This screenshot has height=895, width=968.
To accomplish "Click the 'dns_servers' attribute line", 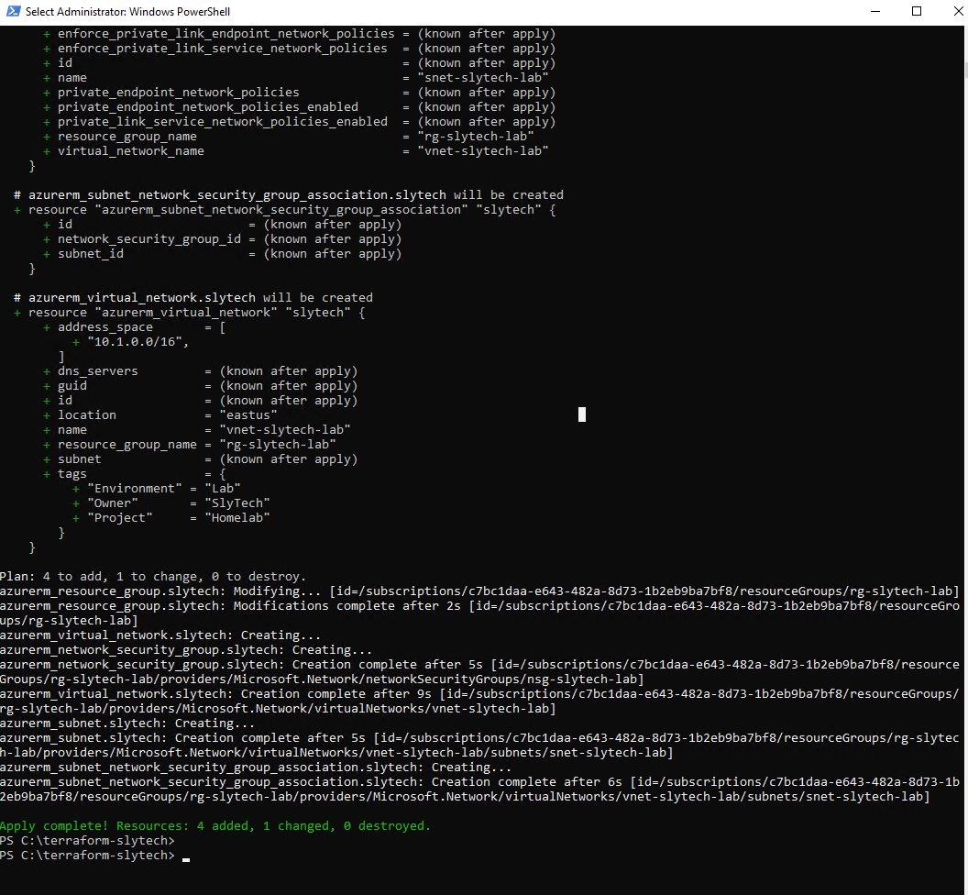I will point(201,371).
